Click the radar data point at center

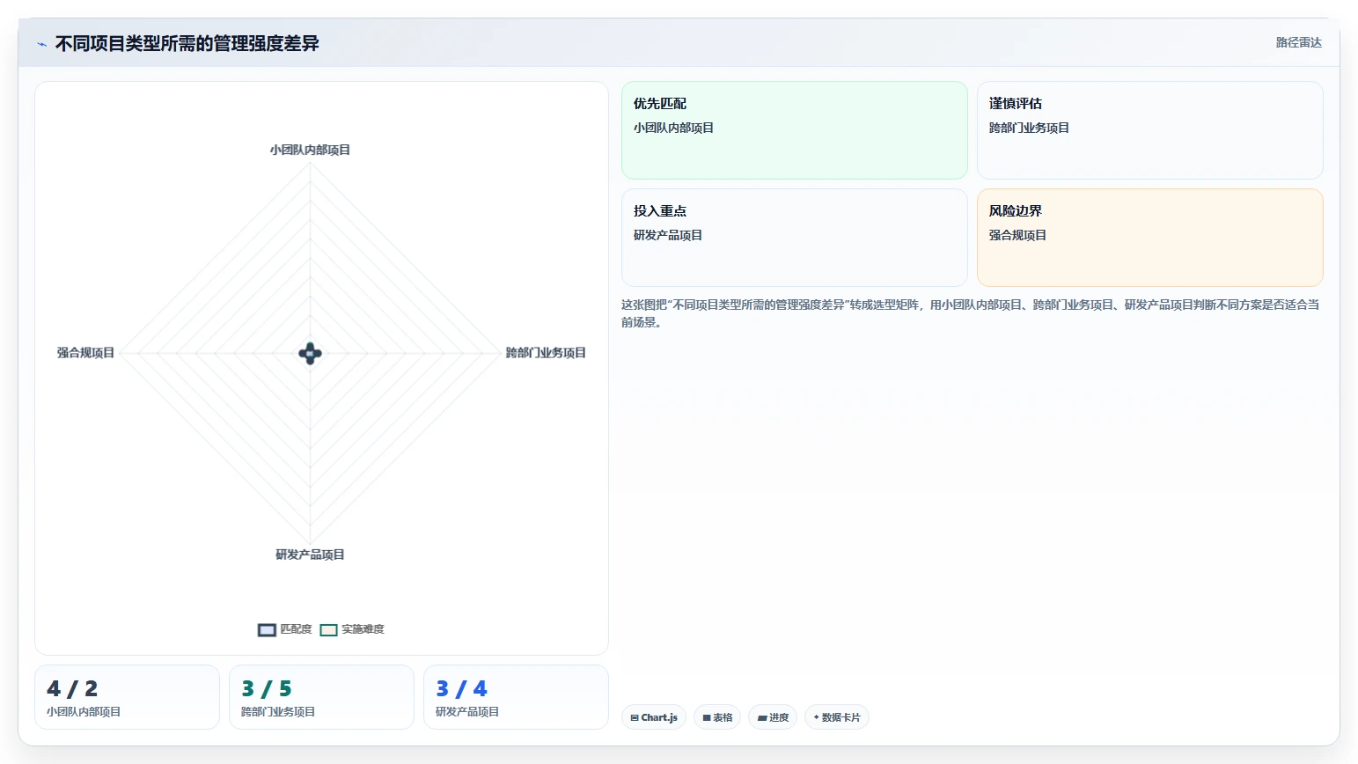click(310, 354)
